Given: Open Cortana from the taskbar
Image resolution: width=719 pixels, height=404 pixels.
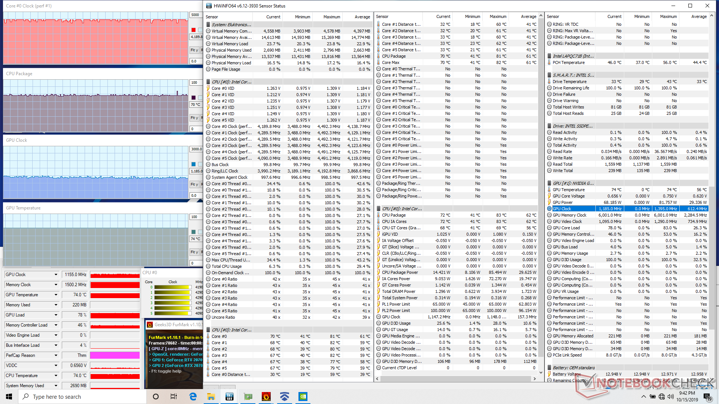Looking at the screenshot, I should [156, 397].
